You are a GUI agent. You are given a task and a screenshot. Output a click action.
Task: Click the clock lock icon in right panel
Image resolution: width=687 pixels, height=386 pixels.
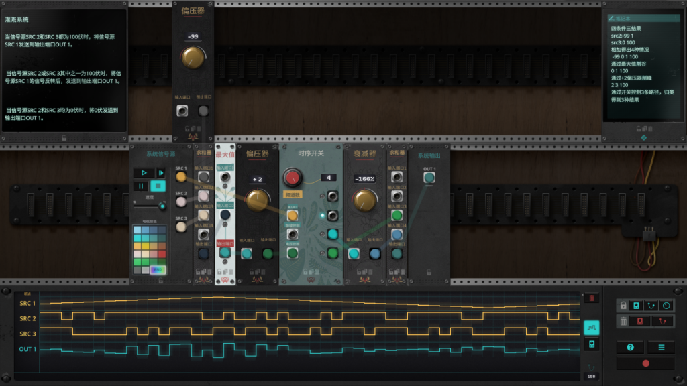tap(667, 306)
